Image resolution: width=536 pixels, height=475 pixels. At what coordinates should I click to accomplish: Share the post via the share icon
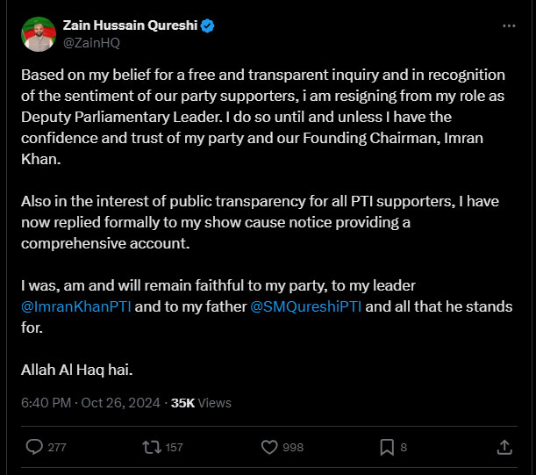pyautogui.click(x=504, y=447)
